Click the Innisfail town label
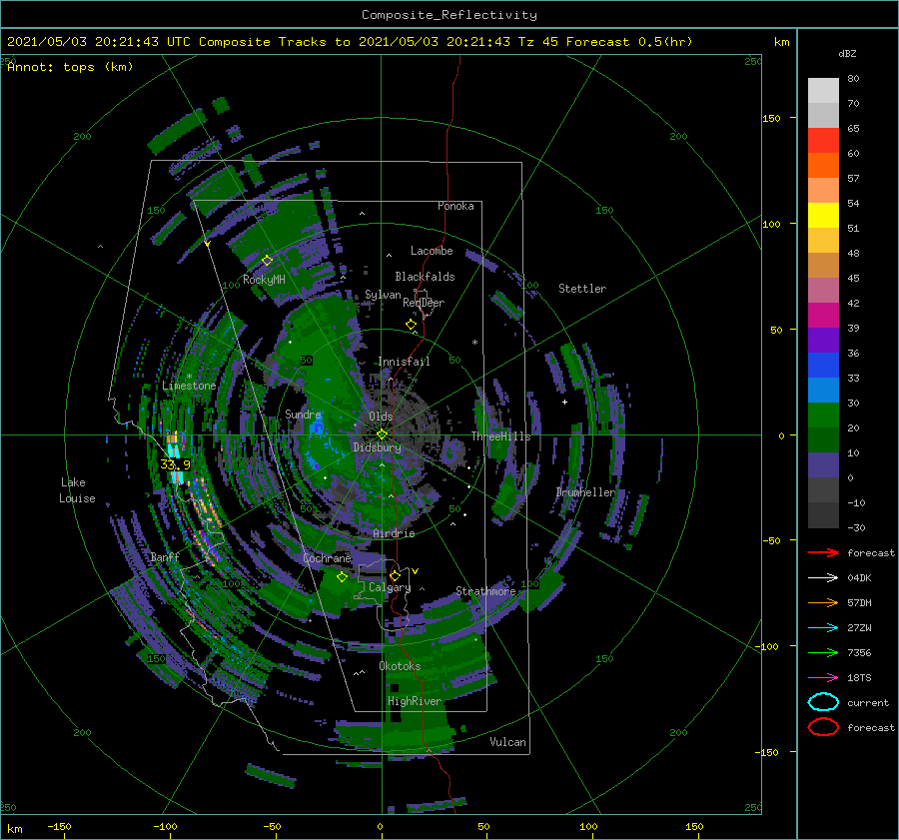 pyautogui.click(x=404, y=362)
